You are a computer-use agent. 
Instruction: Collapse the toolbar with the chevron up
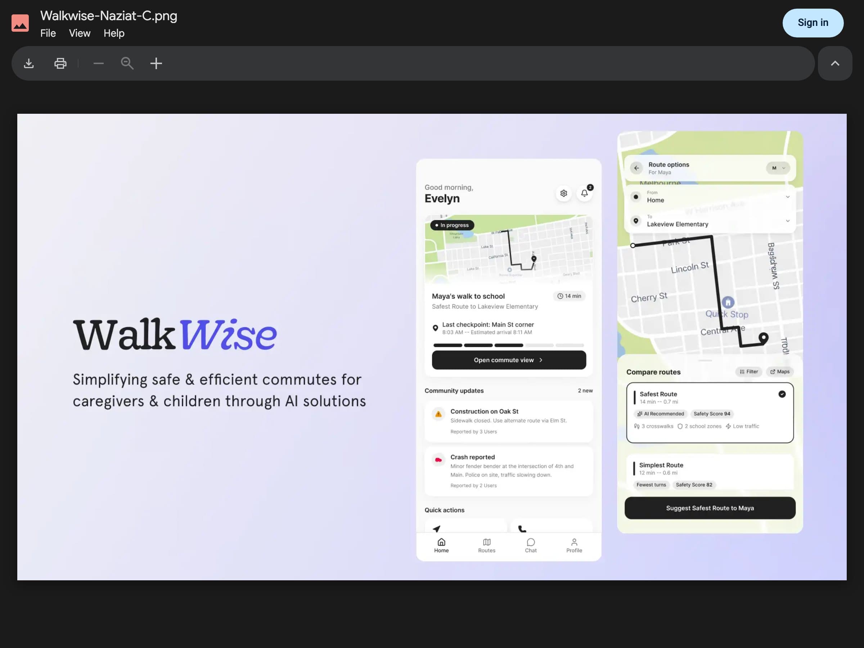(835, 63)
